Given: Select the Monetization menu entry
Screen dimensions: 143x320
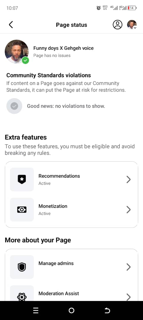Looking at the screenshot, I should coord(71,209).
